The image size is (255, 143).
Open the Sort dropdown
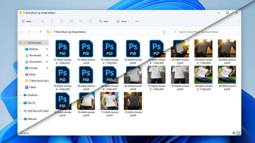(x=105, y=22)
